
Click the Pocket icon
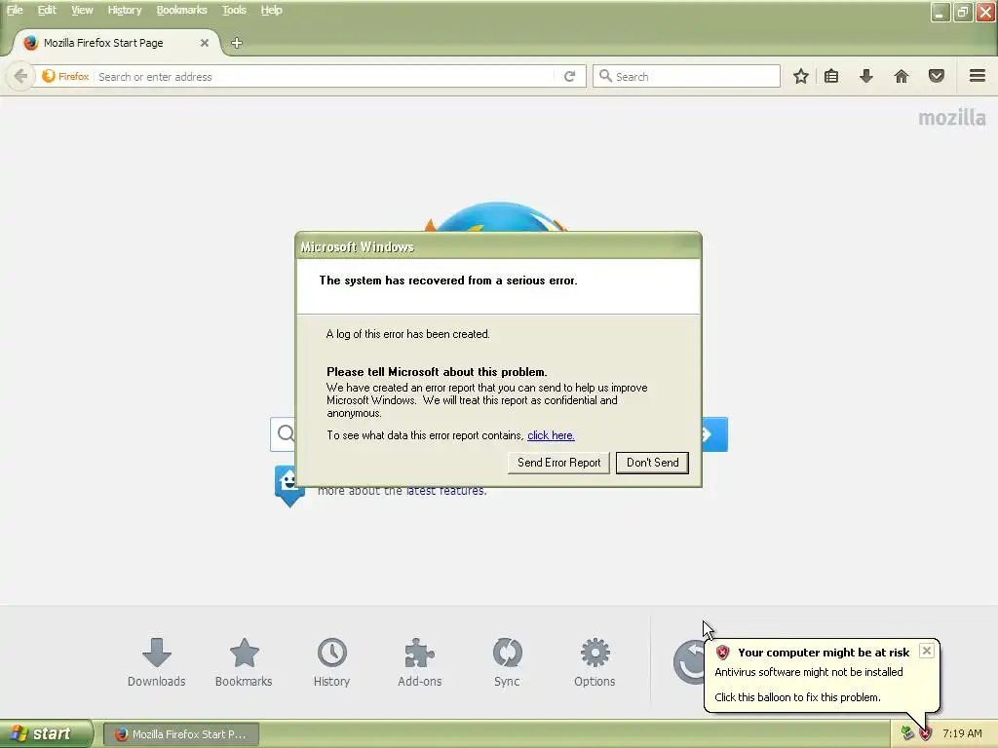[937, 76]
